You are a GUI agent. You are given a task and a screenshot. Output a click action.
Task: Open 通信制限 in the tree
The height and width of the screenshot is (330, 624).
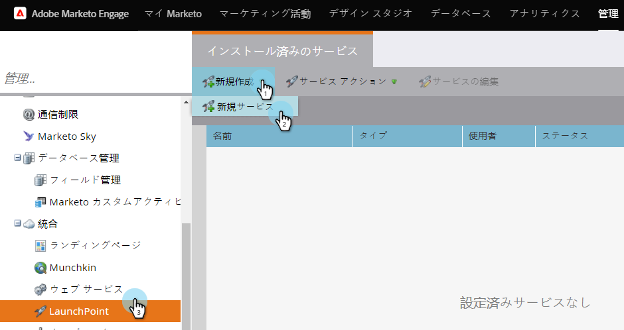point(58,115)
